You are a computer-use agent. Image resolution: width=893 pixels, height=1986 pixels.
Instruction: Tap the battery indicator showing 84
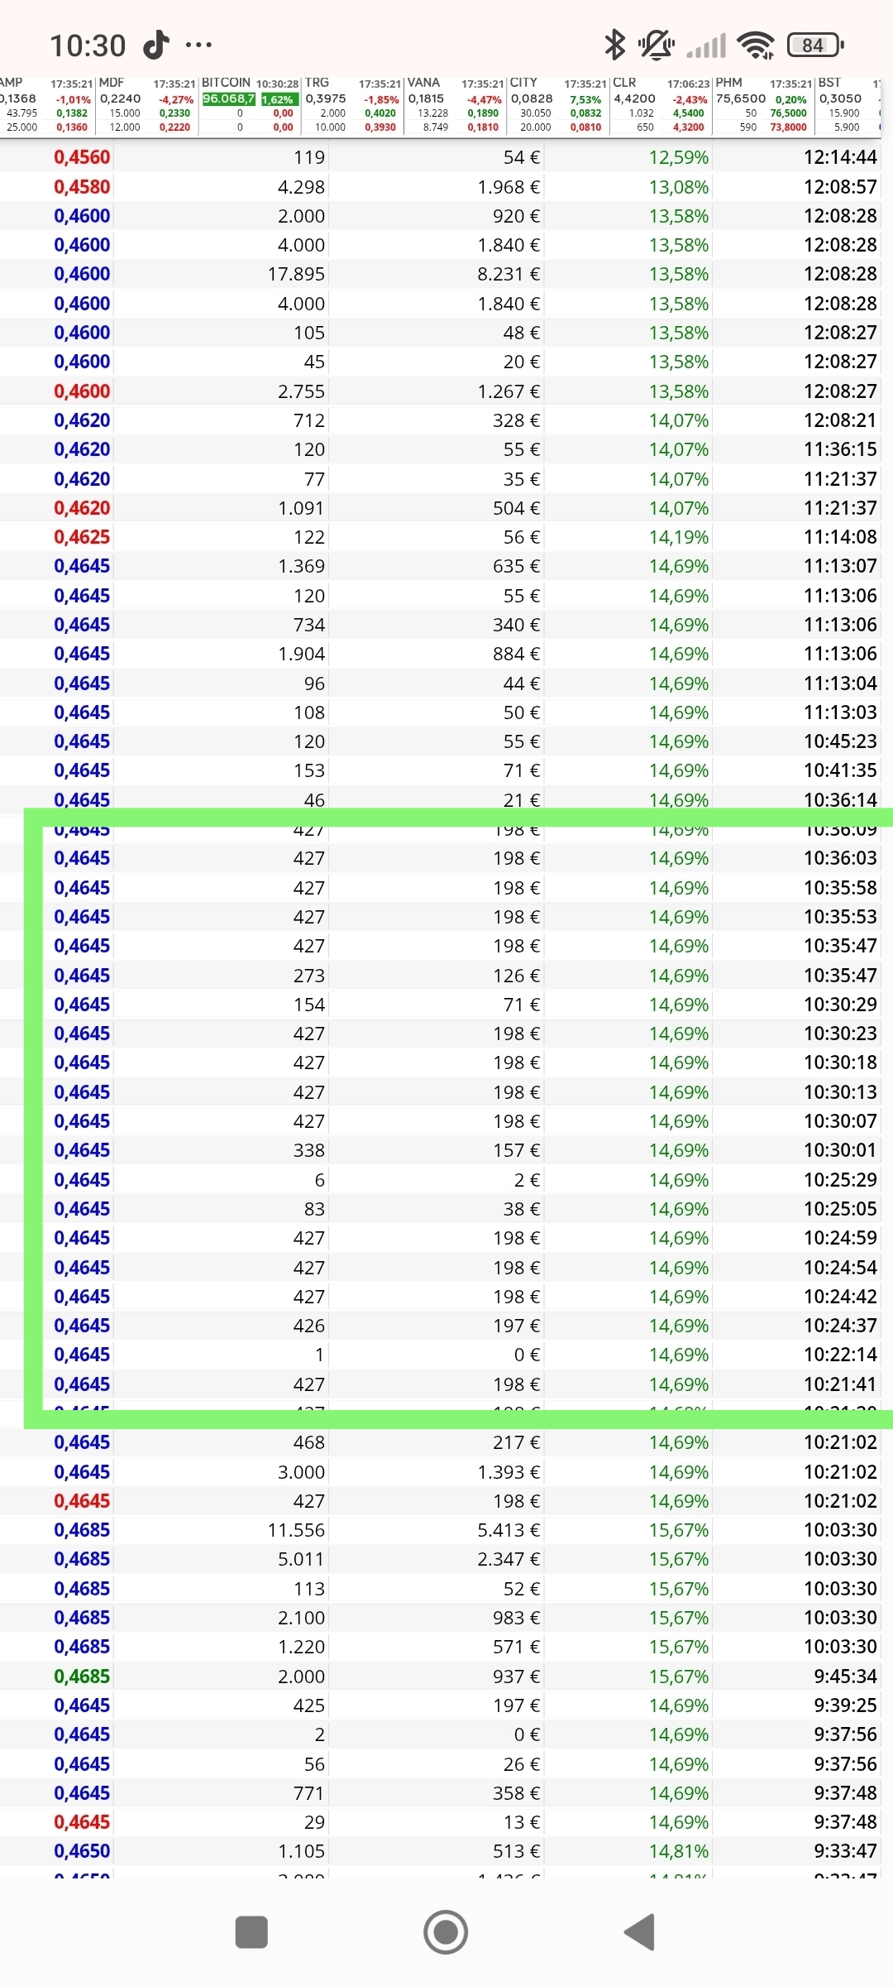tap(815, 45)
